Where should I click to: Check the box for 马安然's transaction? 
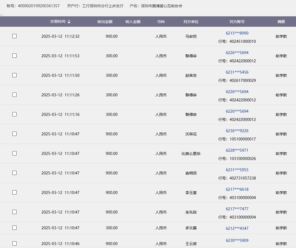14,36
